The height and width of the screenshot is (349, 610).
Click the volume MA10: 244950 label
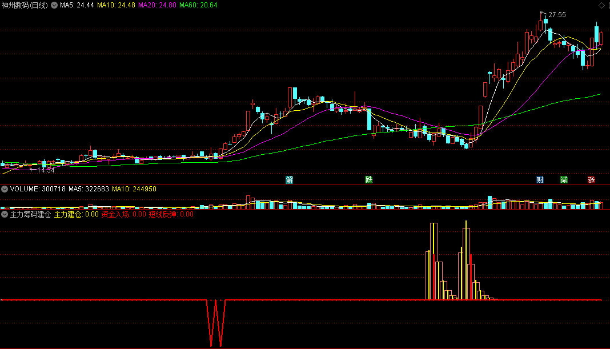pyautogui.click(x=134, y=189)
